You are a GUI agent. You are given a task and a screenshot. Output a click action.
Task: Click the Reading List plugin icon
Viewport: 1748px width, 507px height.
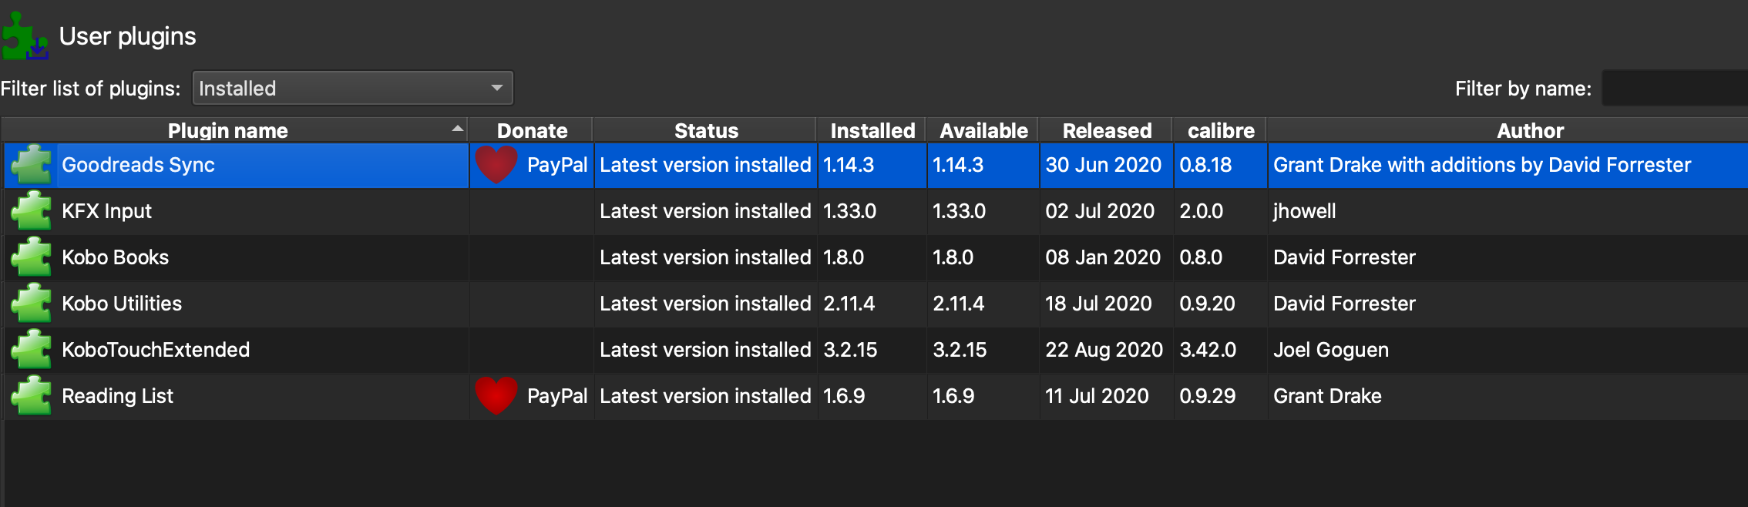tap(32, 396)
